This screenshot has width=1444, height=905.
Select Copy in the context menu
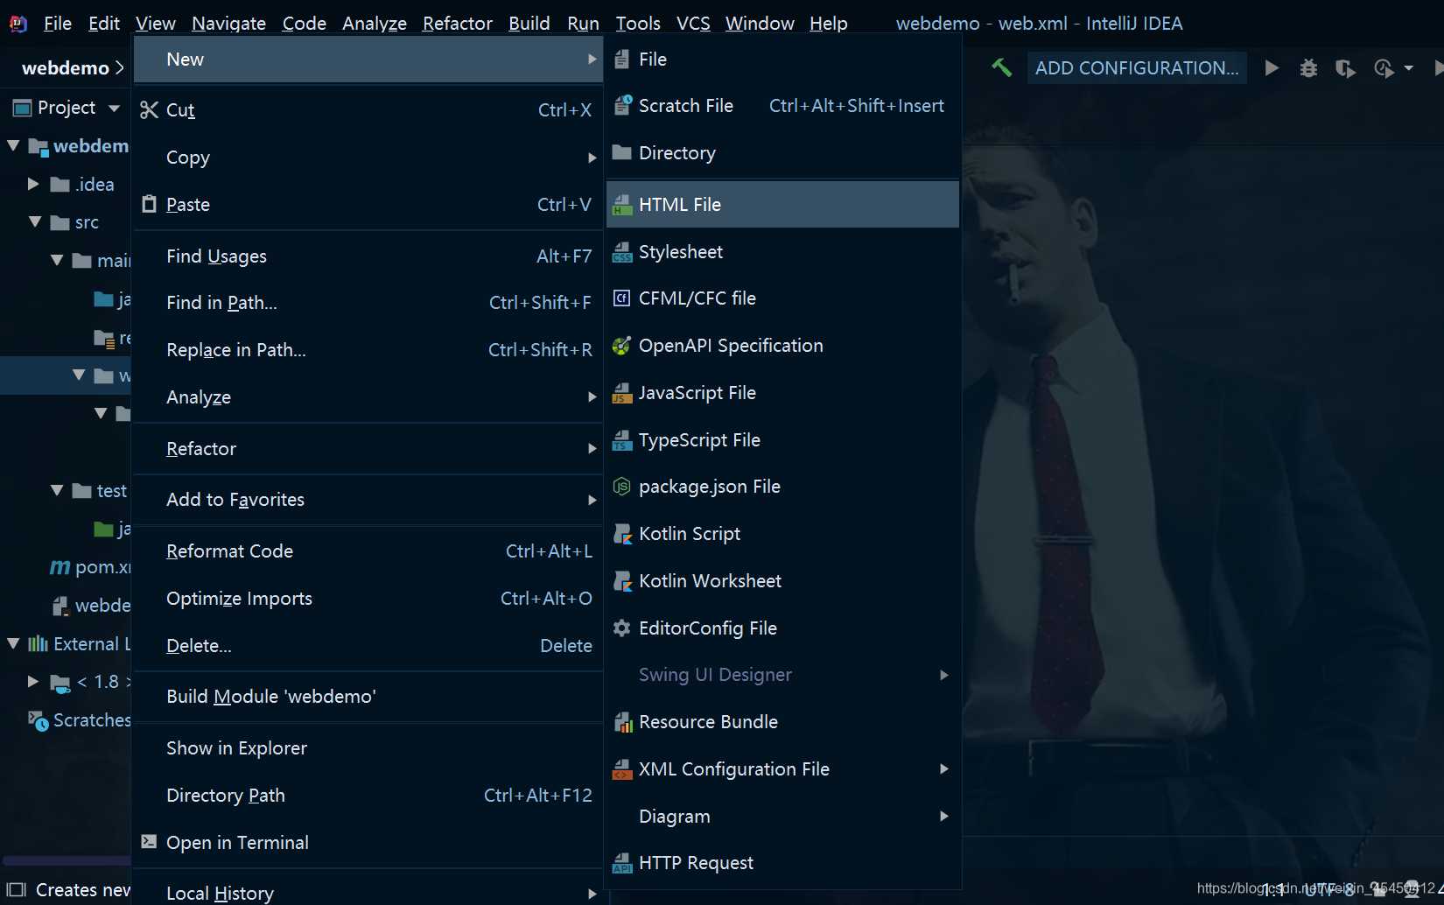coord(368,157)
